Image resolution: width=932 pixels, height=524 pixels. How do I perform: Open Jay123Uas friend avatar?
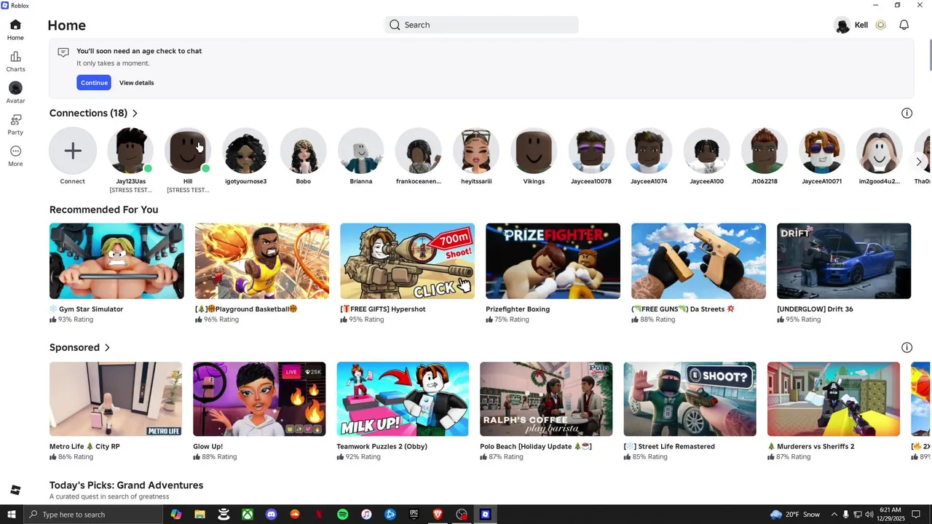(x=130, y=151)
